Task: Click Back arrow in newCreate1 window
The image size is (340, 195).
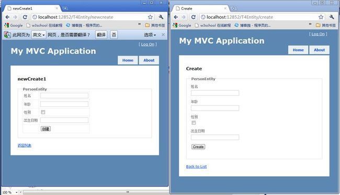Action: pos(8,17)
